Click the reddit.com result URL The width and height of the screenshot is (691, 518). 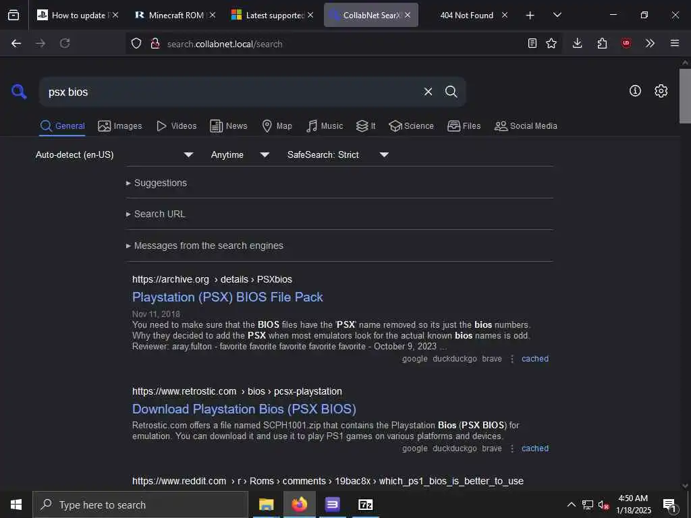click(328, 481)
